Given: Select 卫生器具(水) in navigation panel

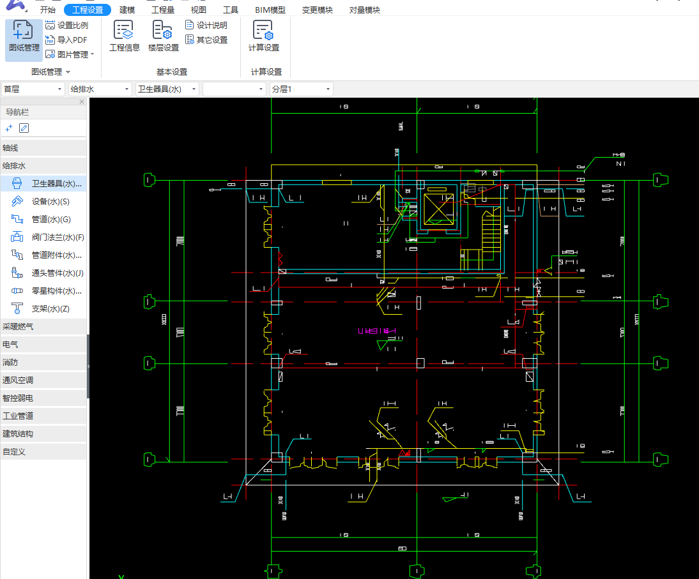Looking at the screenshot, I should click(x=43, y=183).
